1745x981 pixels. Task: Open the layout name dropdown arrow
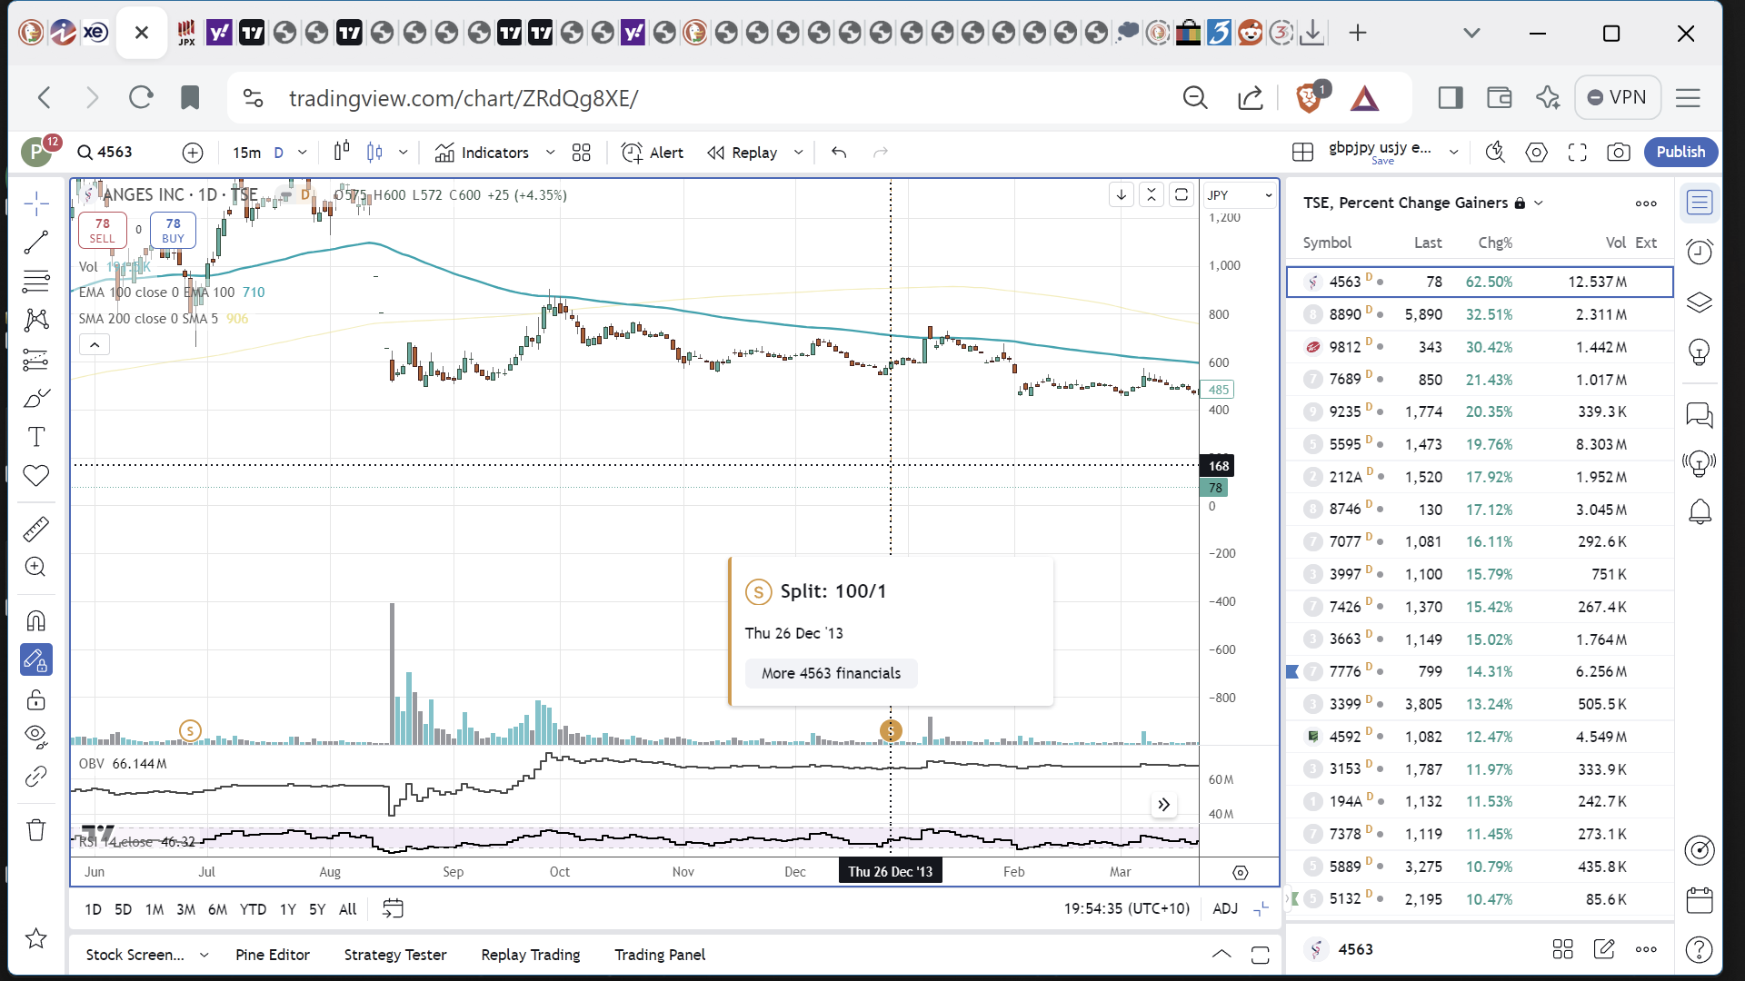(1453, 153)
